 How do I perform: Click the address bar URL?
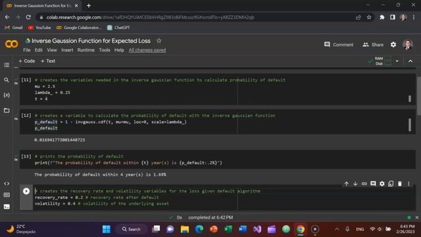(151, 17)
